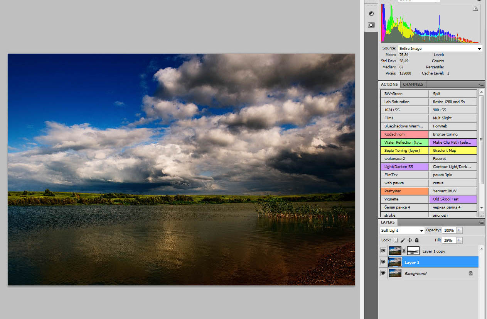Open the Layers panel options menu
The image size is (487, 319).
tap(481, 222)
